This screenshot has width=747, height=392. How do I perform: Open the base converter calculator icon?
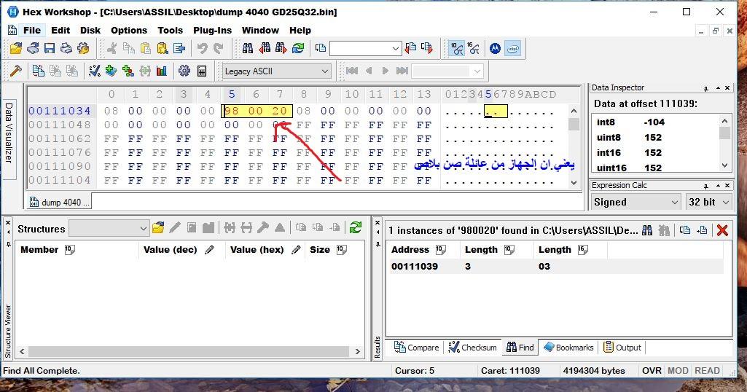coord(202,71)
